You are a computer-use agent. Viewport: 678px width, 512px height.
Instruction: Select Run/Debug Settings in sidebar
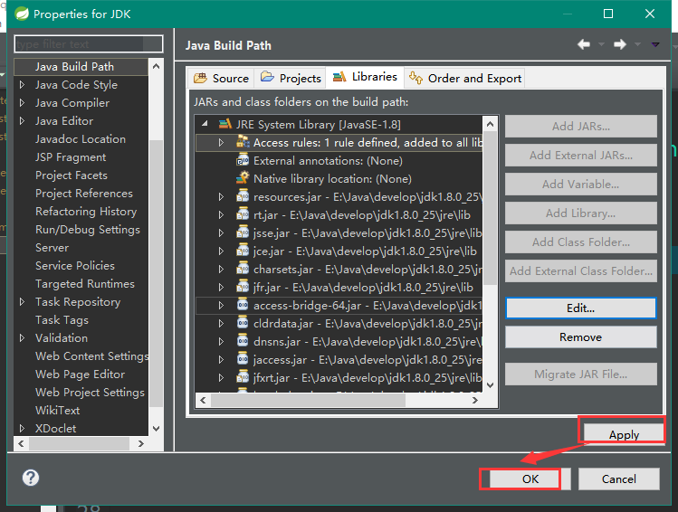(87, 230)
